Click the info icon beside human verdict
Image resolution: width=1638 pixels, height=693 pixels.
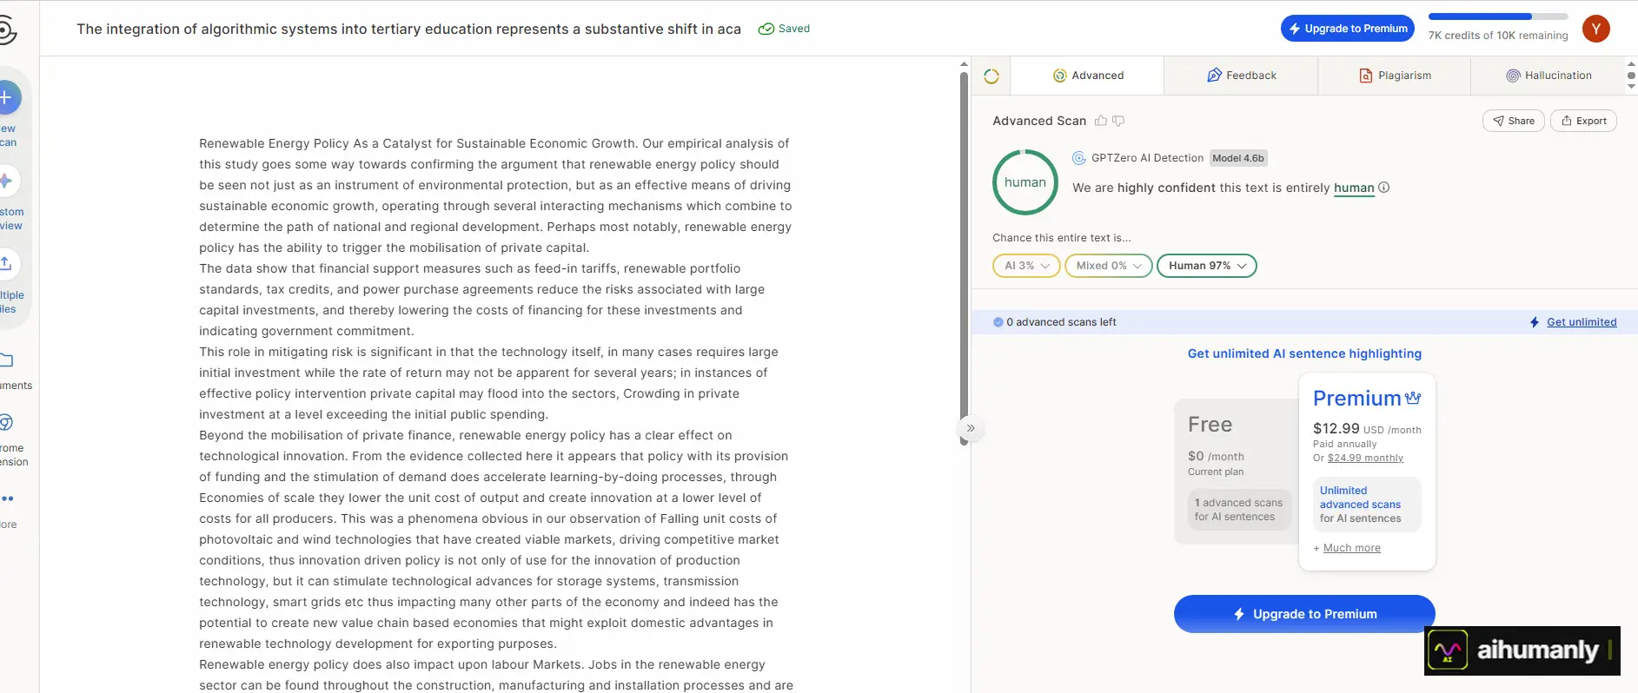(x=1384, y=188)
